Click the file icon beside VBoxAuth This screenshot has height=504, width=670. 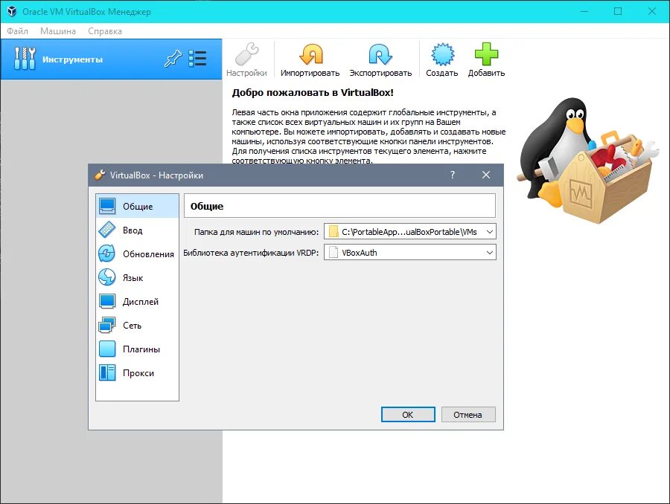coord(334,253)
